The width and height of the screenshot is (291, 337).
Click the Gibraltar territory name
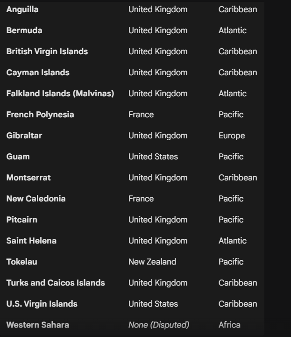tap(24, 136)
